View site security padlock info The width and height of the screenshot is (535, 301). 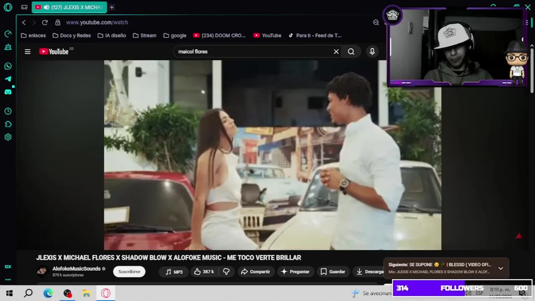tap(58, 23)
